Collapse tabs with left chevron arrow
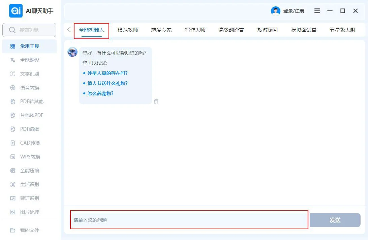 point(69,30)
